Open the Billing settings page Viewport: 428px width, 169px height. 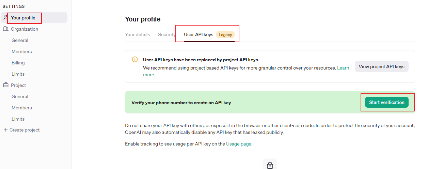(x=18, y=63)
